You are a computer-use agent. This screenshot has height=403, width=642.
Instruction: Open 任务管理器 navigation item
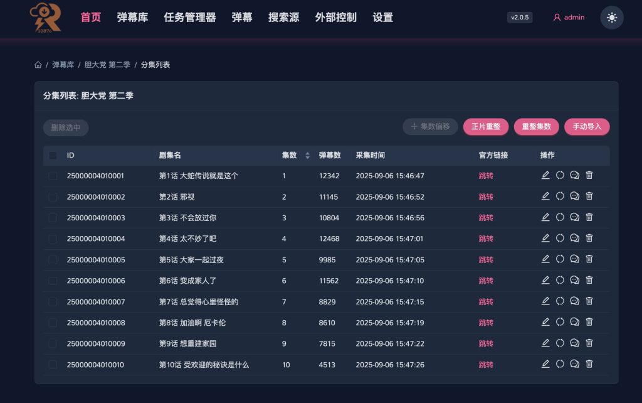(x=189, y=17)
